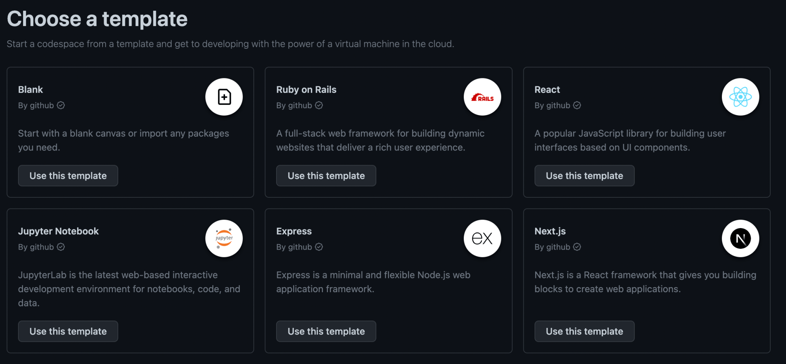Image resolution: width=786 pixels, height=364 pixels.
Task: Use the Ruby on Rails template
Action: 326,175
